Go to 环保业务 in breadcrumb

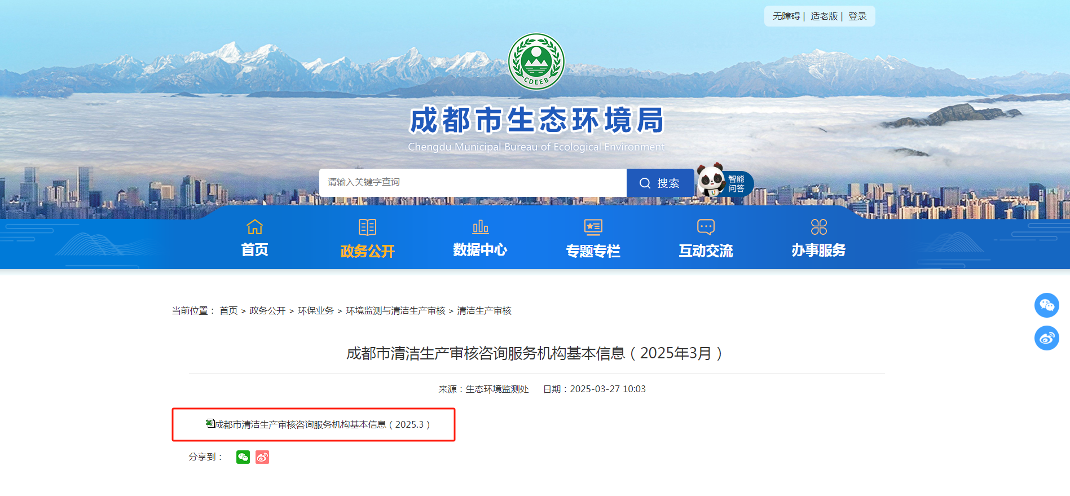click(x=316, y=311)
